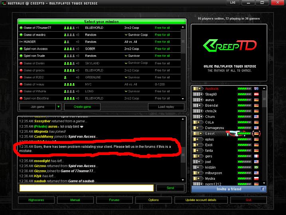
Task: Click the key icon beside HUNGER game
Action: (x=21, y=42)
